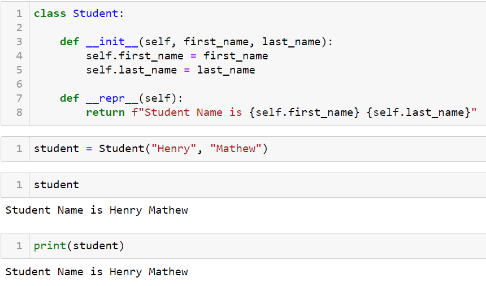Click the "Henry" string literal
486x286 pixels.
(173, 149)
